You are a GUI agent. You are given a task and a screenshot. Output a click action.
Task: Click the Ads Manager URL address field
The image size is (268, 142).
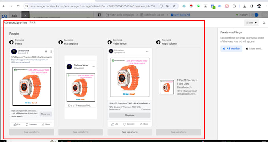(x=94, y=6)
